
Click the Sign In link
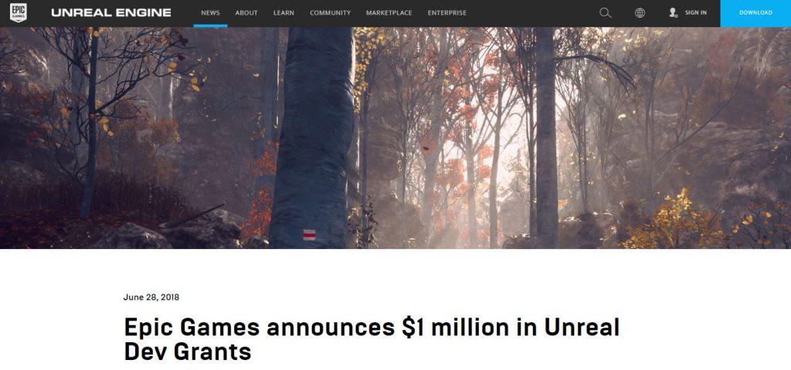[696, 13]
